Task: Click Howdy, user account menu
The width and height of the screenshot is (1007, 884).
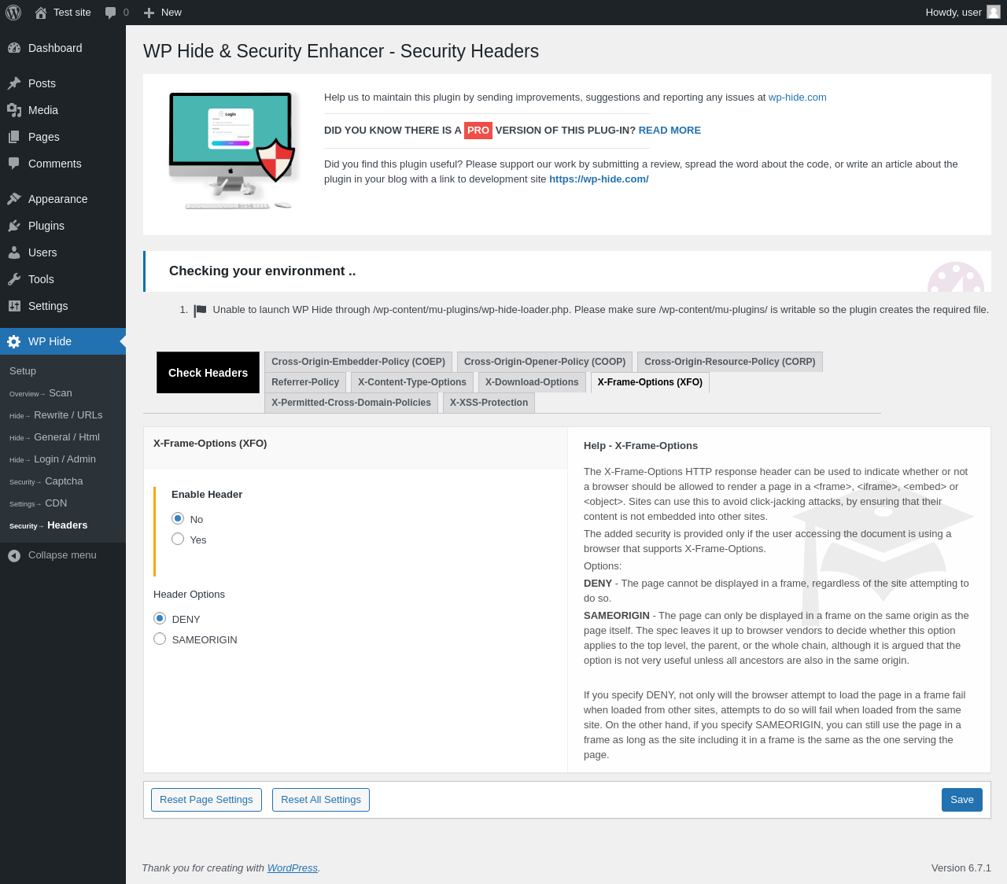Action: point(963,13)
